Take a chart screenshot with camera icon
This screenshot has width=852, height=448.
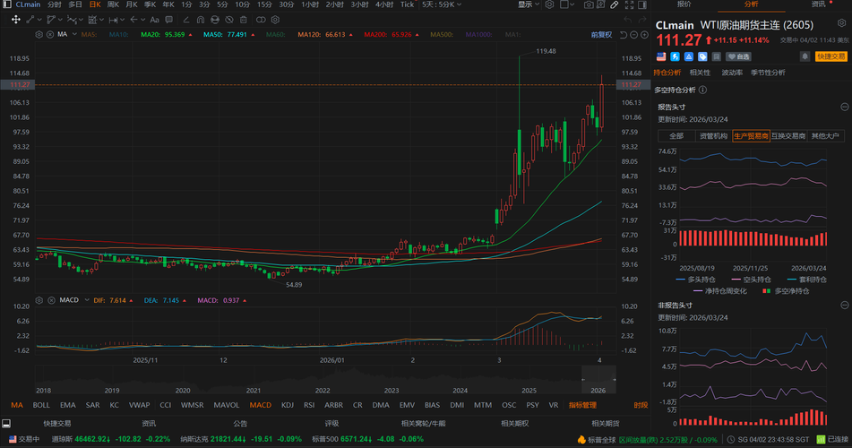589,4
